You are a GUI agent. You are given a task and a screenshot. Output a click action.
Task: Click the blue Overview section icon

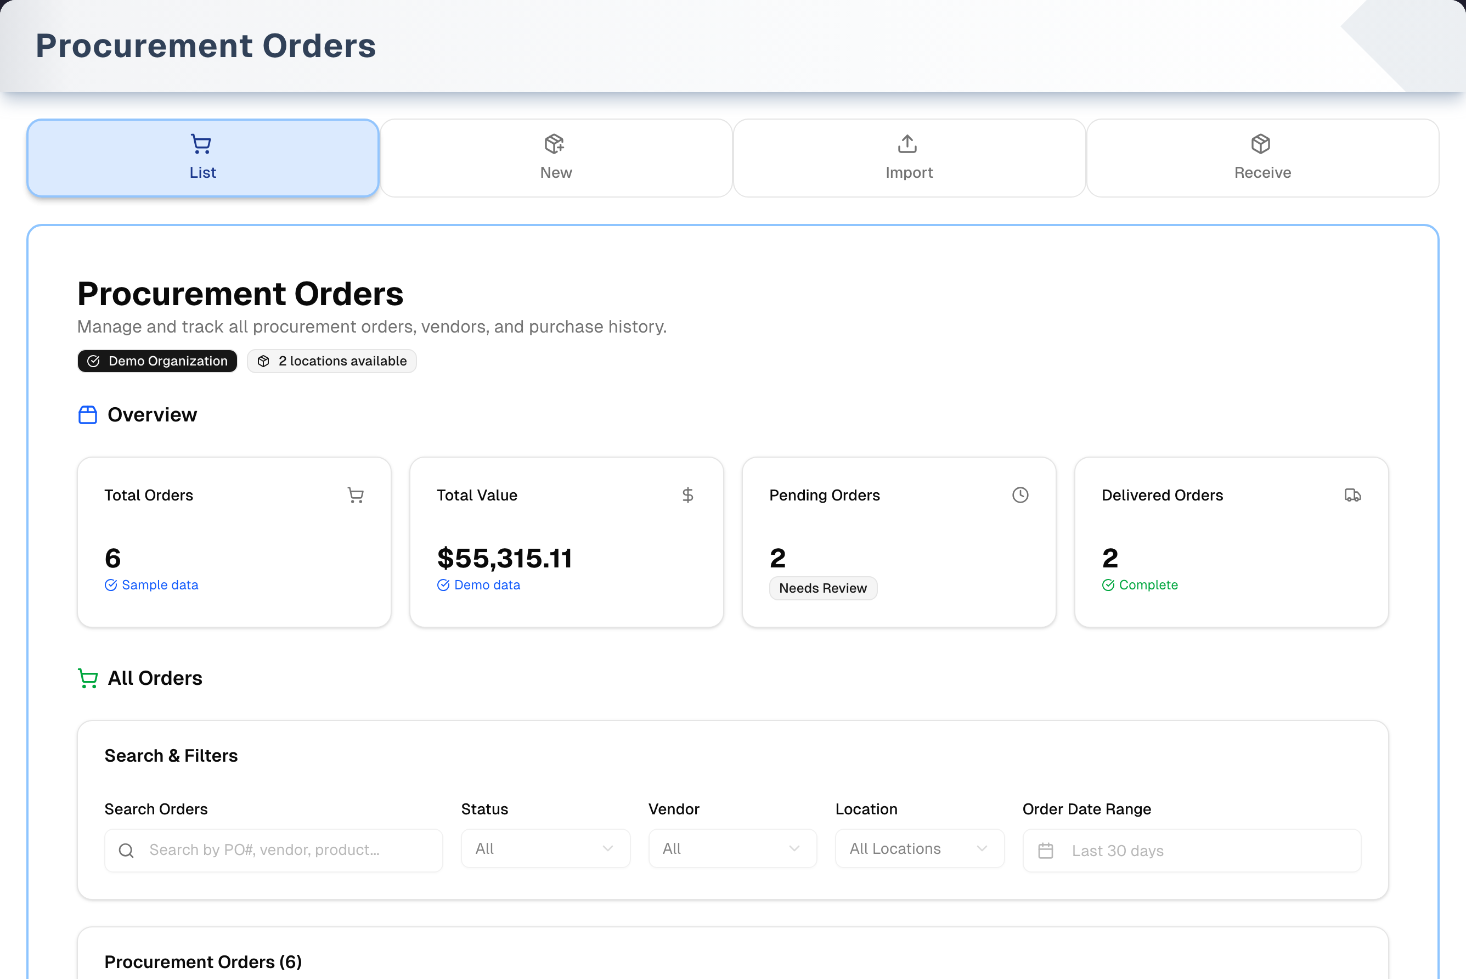87,414
